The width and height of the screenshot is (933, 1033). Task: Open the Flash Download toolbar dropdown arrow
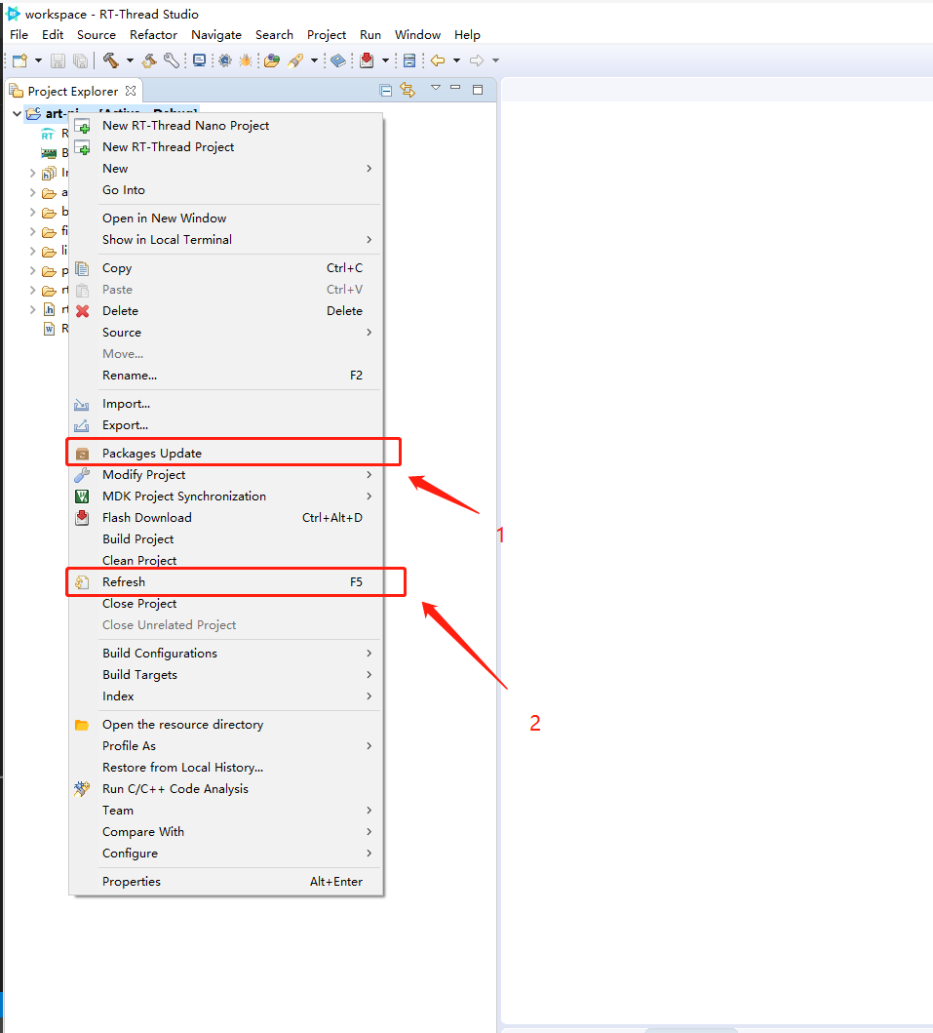(386, 60)
